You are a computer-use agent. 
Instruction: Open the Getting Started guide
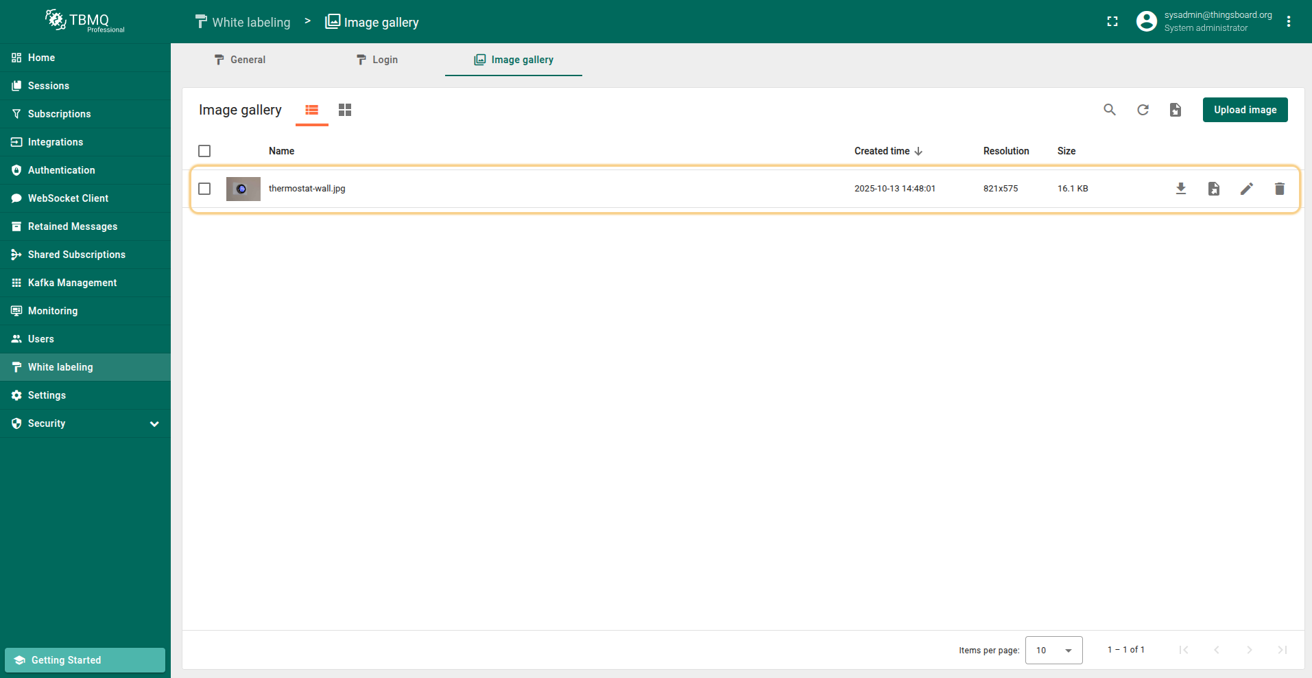click(x=85, y=660)
